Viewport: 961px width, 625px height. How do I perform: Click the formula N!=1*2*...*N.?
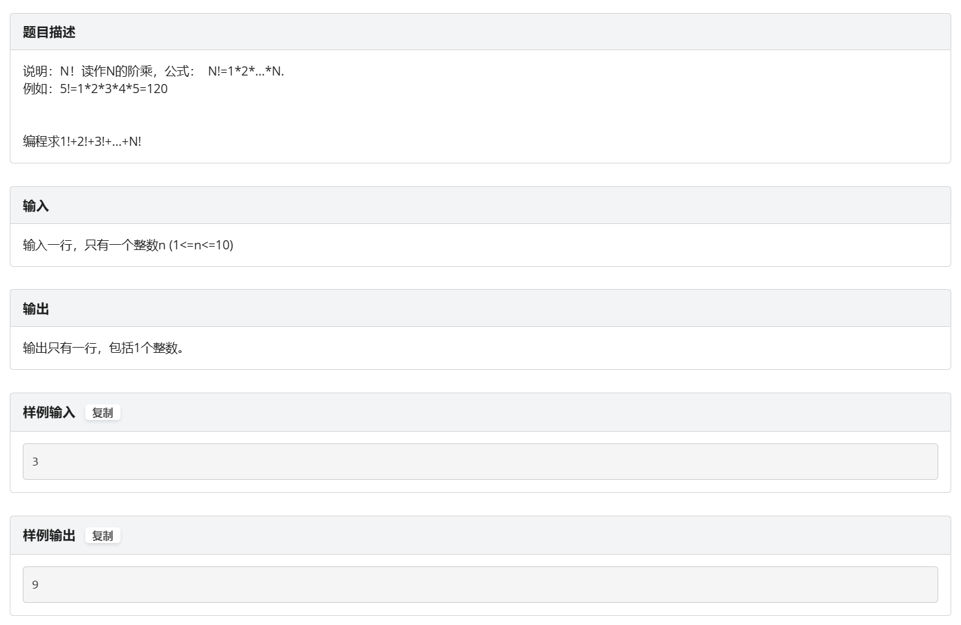click(246, 71)
